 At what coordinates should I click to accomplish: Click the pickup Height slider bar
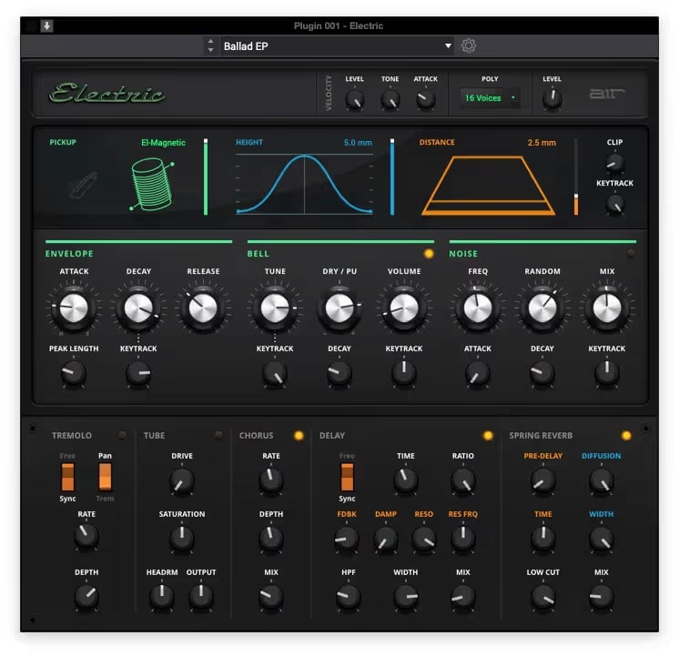pyautogui.click(x=392, y=177)
